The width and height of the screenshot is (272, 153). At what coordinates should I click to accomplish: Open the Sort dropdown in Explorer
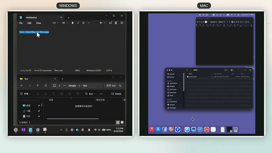click(x=90, y=94)
